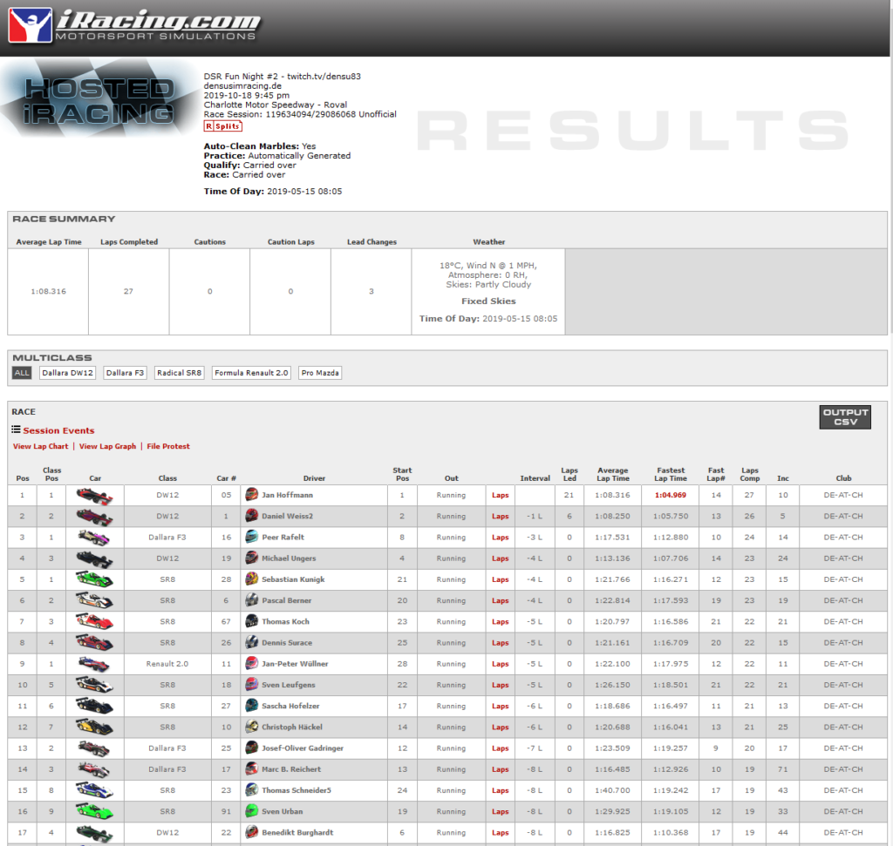The image size is (893, 846).
Task: Click the iRacing.com logo
Action: click(134, 25)
